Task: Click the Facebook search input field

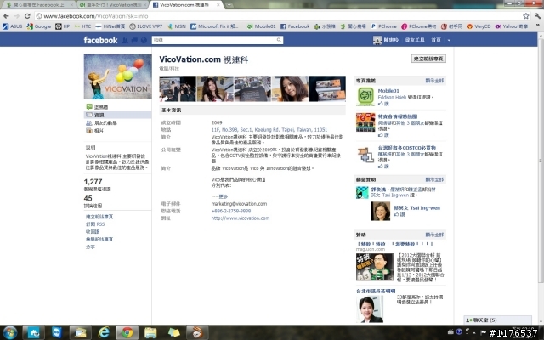Action: point(214,40)
